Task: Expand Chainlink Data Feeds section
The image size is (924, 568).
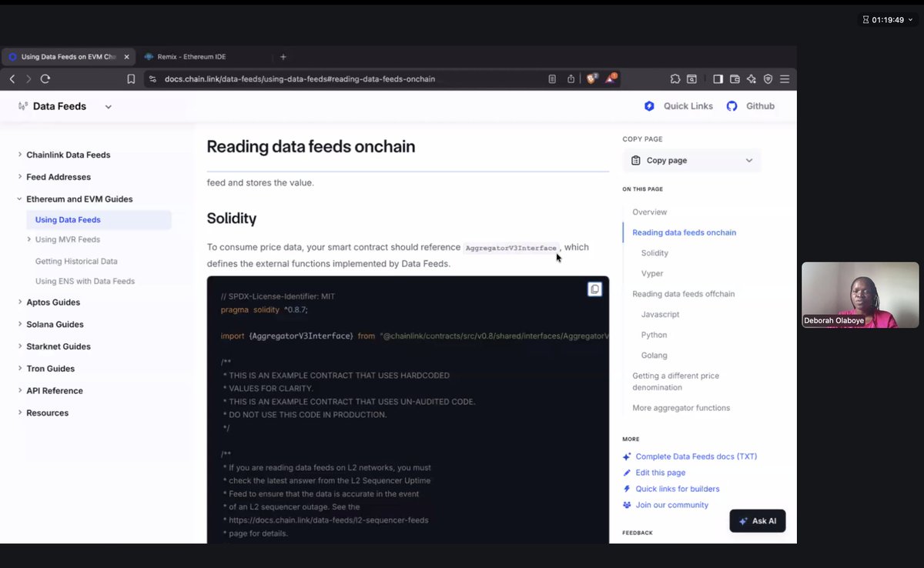Action: tap(20, 155)
